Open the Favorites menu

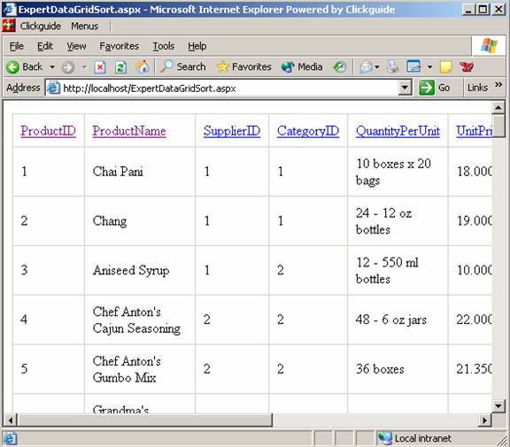click(x=119, y=46)
